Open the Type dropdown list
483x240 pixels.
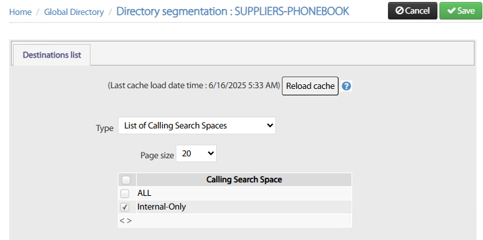click(197, 126)
